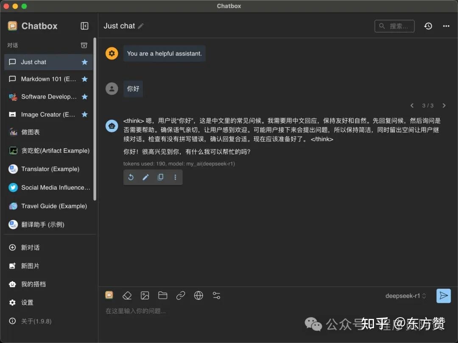Open conversation settings with the sliders icon
458x343 pixels.
[x=216, y=296]
